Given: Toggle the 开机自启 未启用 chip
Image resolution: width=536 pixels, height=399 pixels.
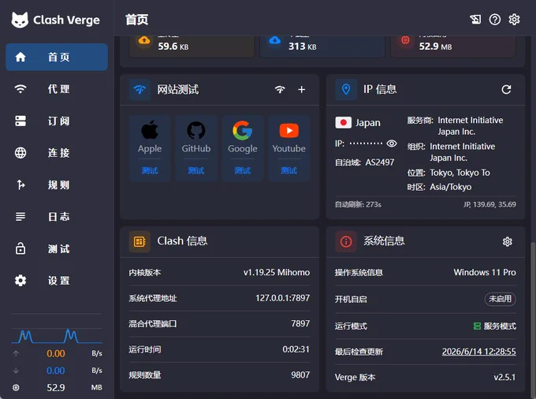Looking at the screenshot, I should pyautogui.click(x=500, y=299).
